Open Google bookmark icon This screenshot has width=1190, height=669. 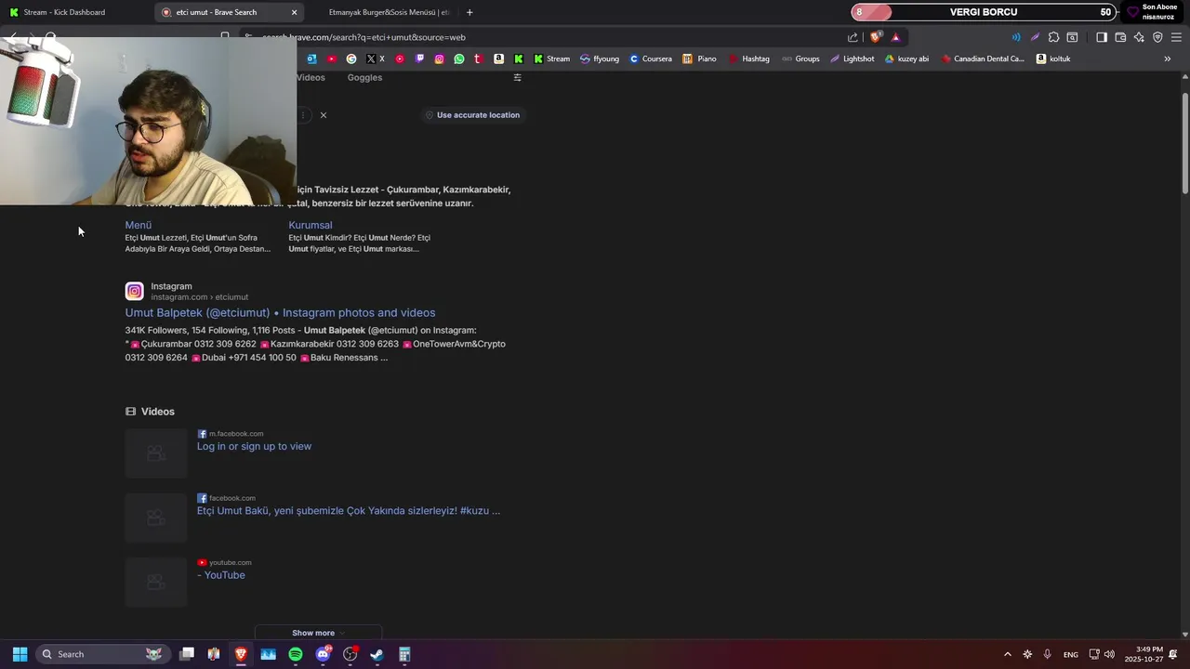(x=351, y=59)
